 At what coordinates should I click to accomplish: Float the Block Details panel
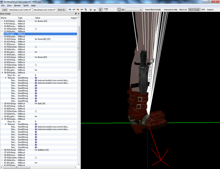[x=76, y=13]
